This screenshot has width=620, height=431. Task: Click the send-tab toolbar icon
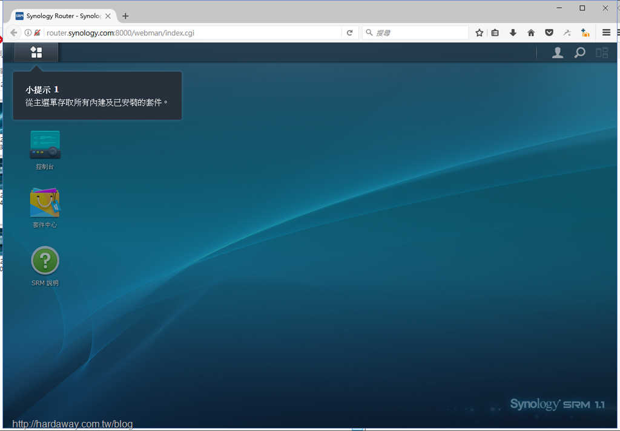pyautogui.click(x=567, y=33)
